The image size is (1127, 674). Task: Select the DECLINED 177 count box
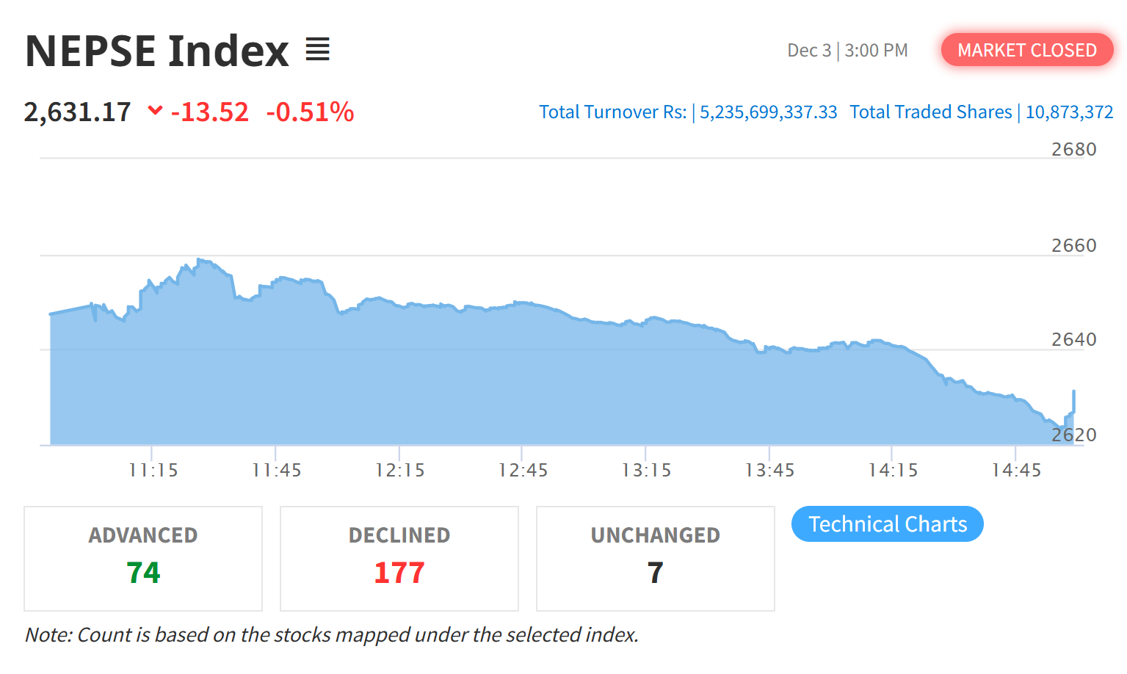(x=399, y=558)
